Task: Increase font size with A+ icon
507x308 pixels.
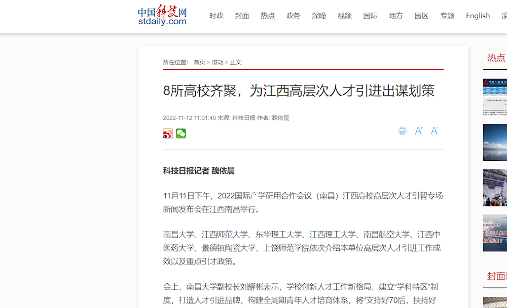Action: (x=419, y=131)
